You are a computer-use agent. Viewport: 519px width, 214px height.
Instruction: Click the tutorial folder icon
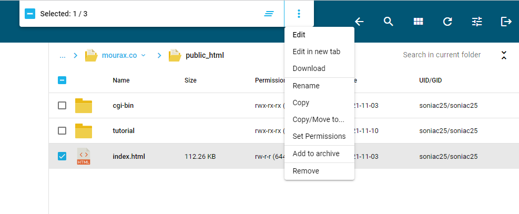click(84, 130)
